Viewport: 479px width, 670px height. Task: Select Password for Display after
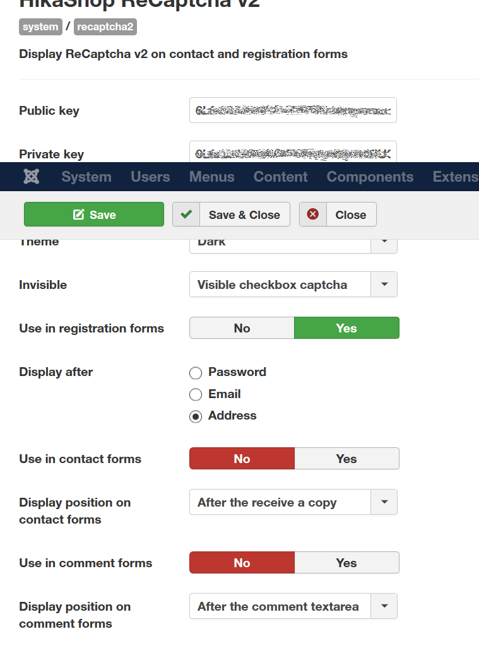(196, 373)
